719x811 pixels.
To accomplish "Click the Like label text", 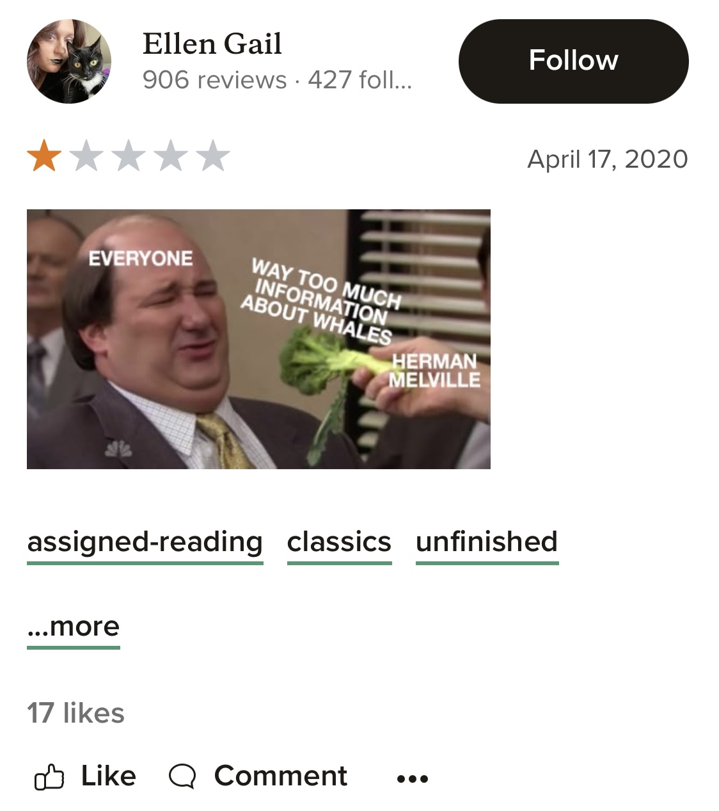I will [108, 776].
